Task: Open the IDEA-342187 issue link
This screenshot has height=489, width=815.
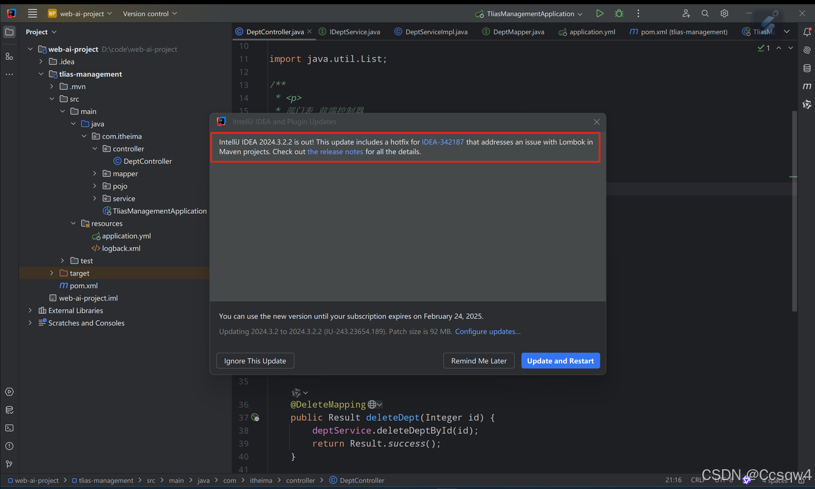Action: pyautogui.click(x=443, y=142)
